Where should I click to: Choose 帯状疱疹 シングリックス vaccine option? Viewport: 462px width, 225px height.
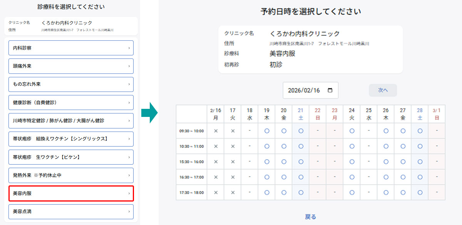pyautogui.click(x=71, y=139)
